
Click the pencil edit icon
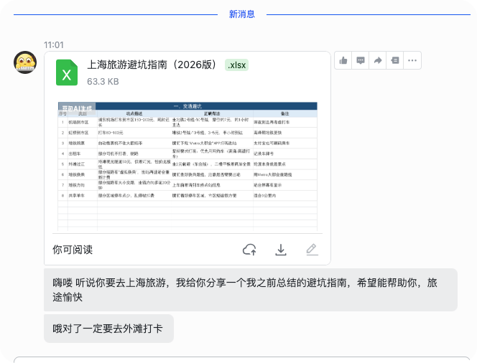[312, 250]
